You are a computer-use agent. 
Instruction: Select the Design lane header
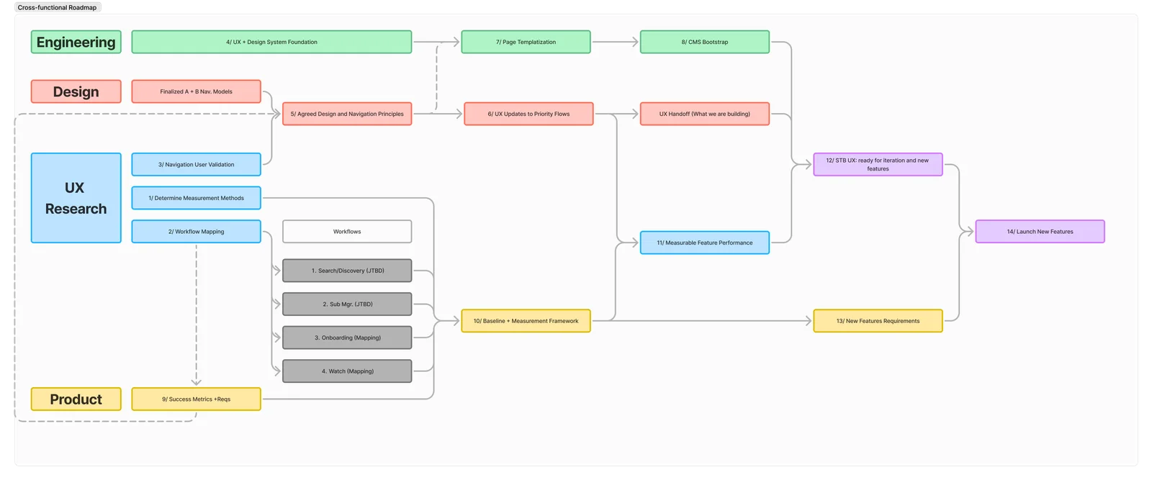pyautogui.click(x=76, y=91)
